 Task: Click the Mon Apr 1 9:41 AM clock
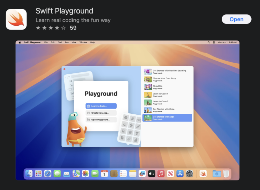(x=227, y=42)
